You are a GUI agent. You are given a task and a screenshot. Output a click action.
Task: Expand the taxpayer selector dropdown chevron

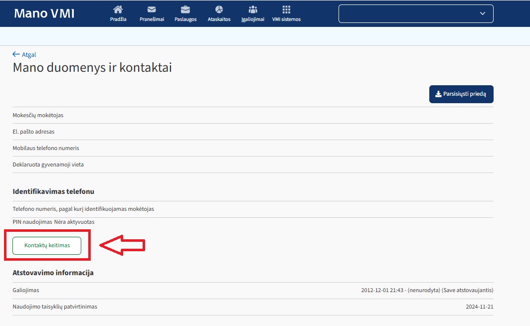click(482, 14)
